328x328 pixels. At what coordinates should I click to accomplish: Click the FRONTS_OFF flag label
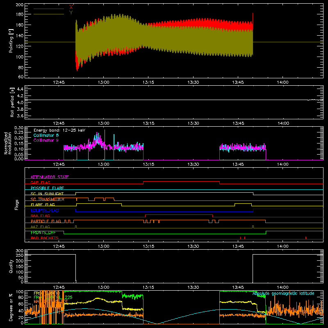43,232
